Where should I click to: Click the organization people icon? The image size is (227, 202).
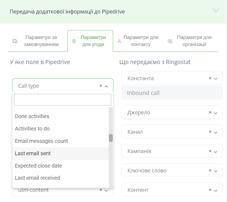click(170, 41)
